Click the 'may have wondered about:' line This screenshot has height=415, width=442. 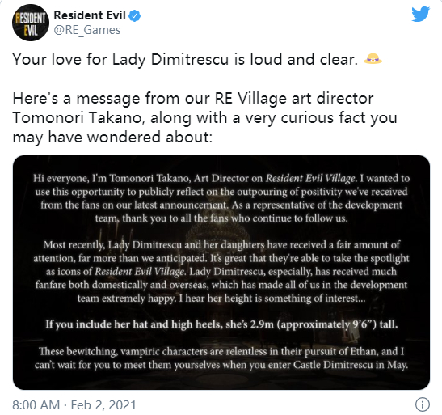click(112, 138)
